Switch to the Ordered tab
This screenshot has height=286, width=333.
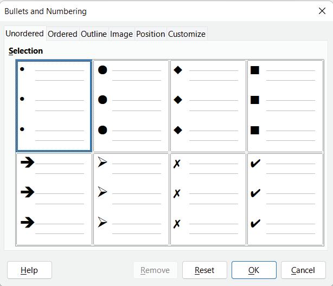click(x=62, y=34)
